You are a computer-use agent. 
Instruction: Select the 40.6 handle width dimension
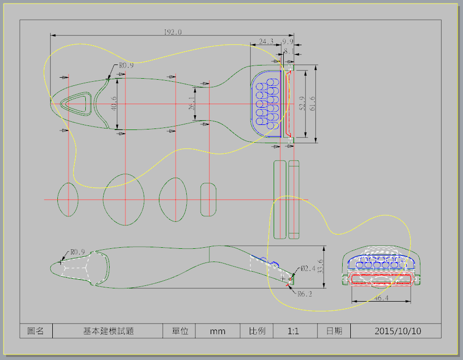(x=114, y=104)
